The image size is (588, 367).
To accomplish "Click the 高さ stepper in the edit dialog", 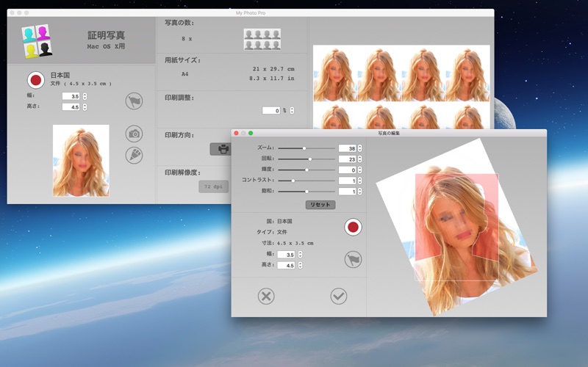I will pos(300,265).
